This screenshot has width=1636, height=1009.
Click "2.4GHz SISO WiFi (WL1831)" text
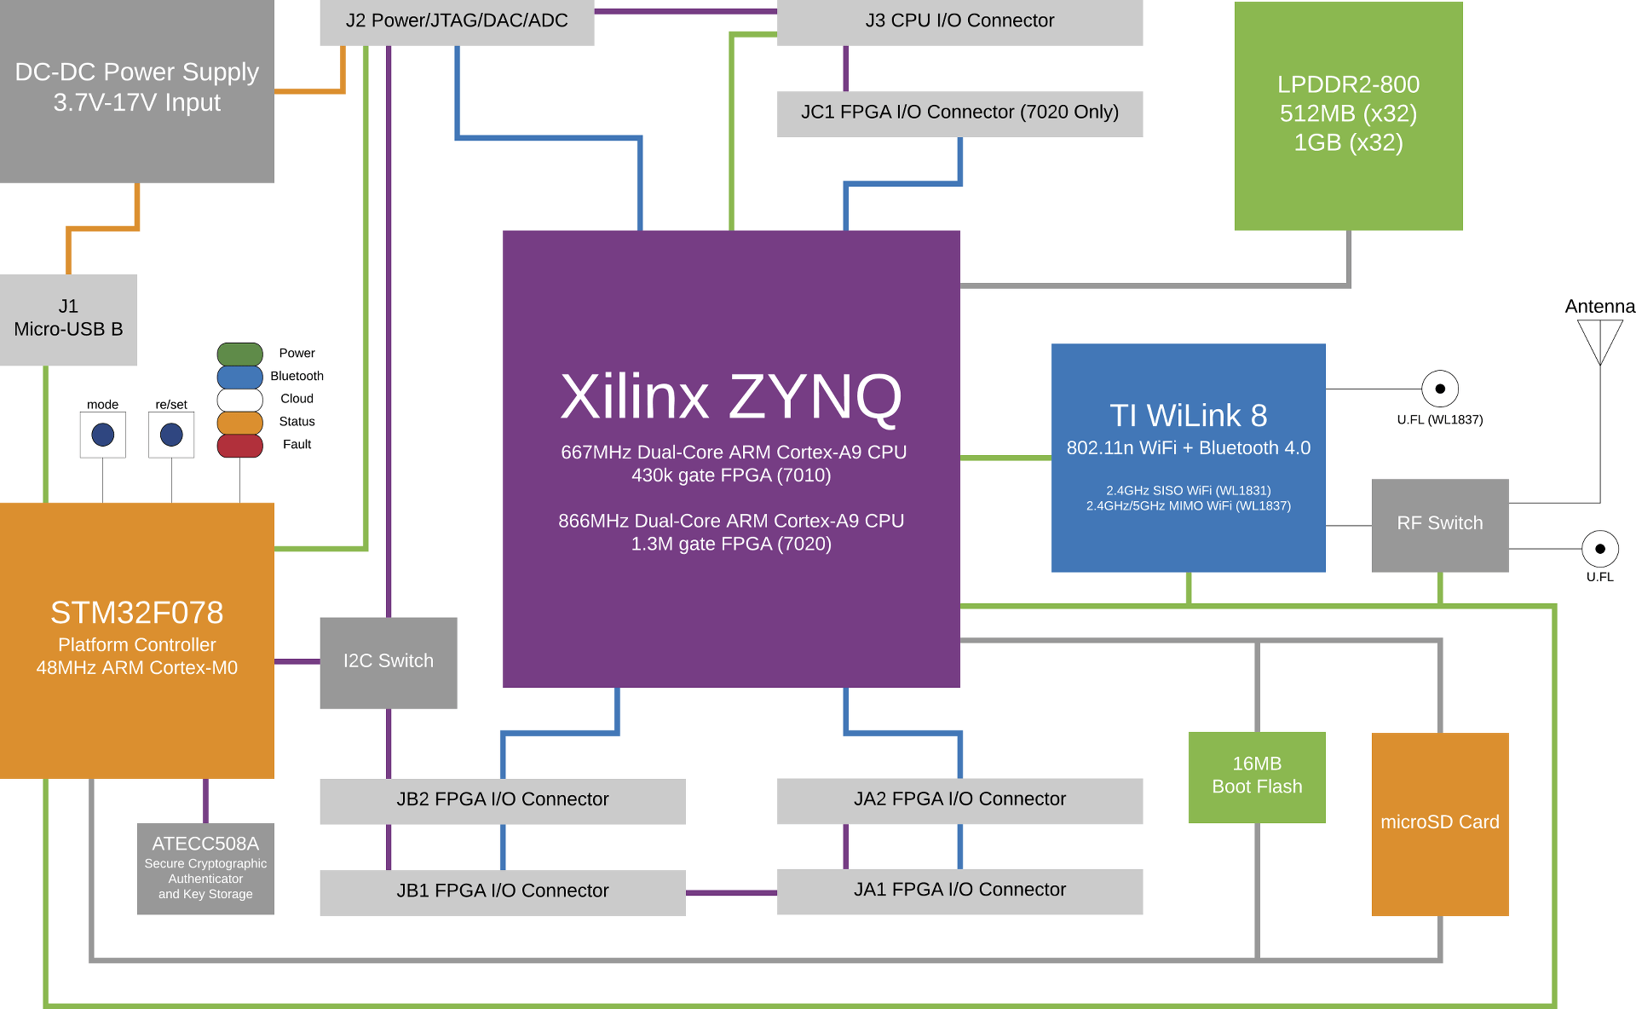click(x=1188, y=490)
